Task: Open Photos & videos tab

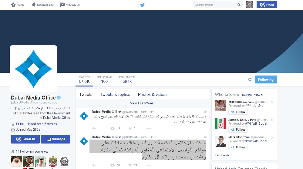Action: [153, 94]
